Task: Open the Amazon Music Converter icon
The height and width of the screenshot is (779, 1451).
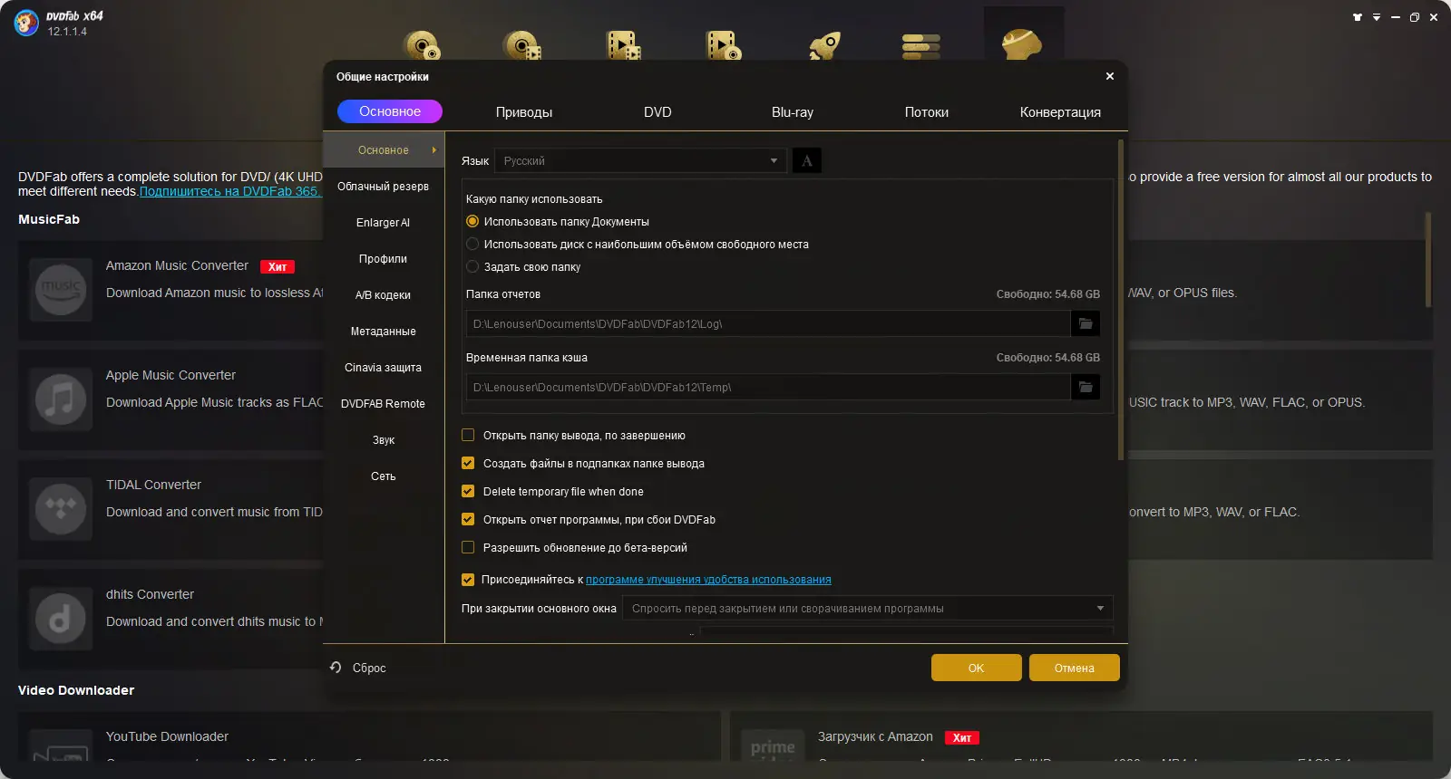Action: tap(61, 290)
